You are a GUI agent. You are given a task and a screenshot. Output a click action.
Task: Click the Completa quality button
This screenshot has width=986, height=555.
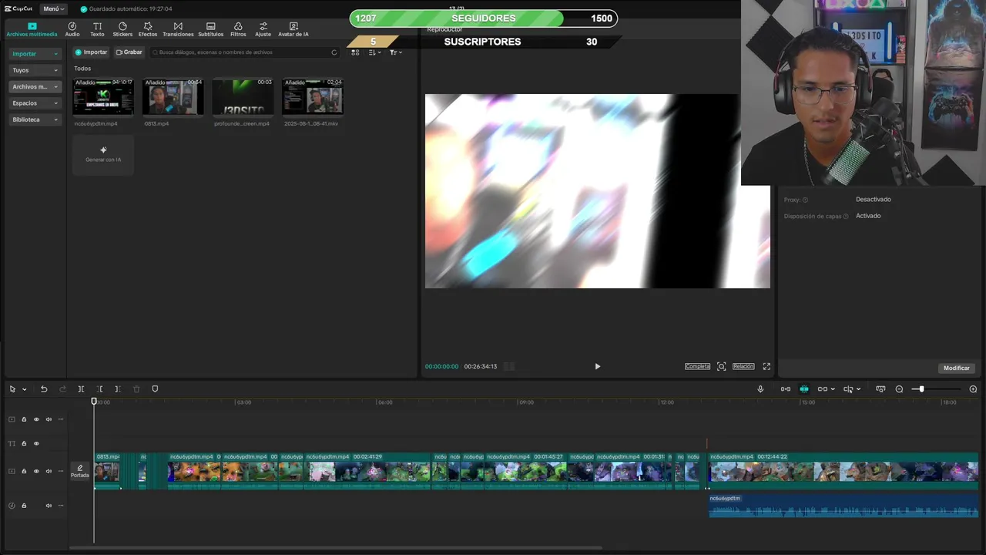[697, 366]
